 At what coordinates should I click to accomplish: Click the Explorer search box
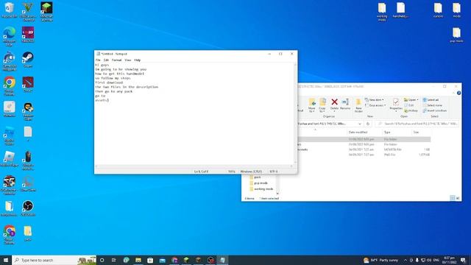pyautogui.click(x=417, y=124)
